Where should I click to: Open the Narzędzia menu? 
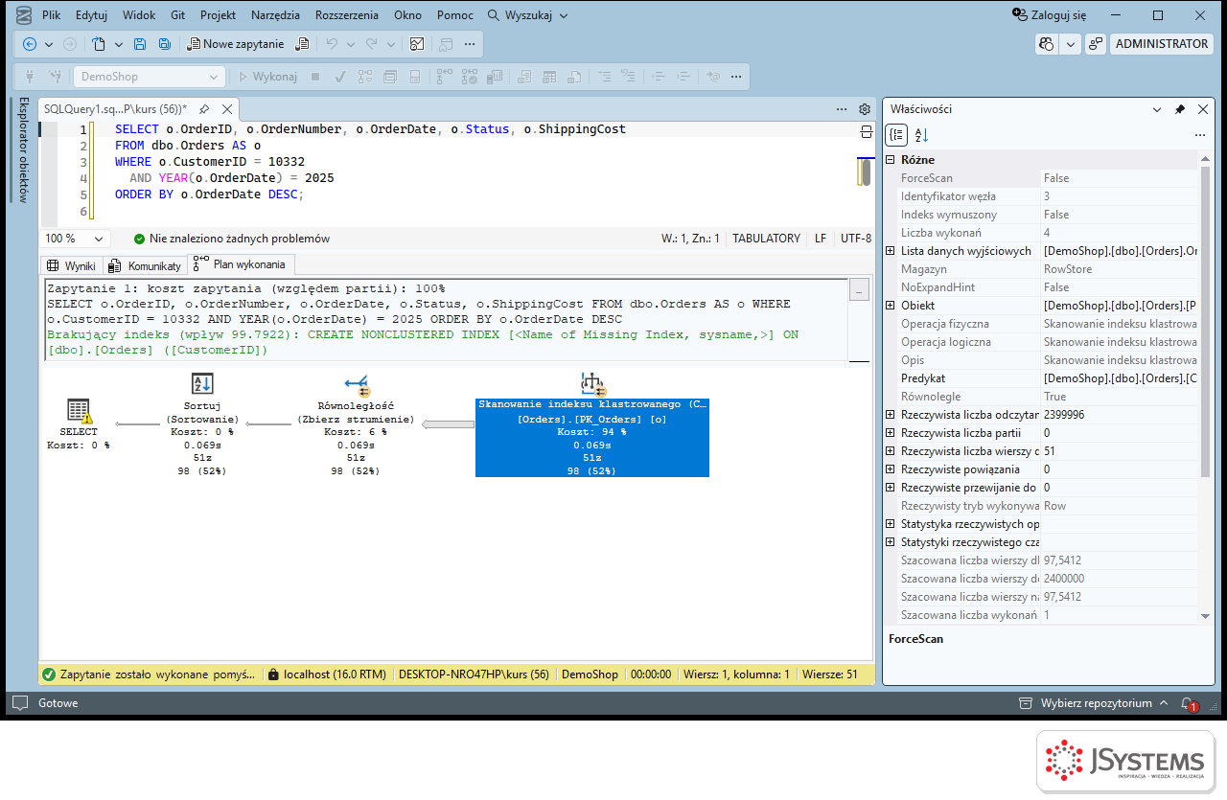pyautogui.click(x=275, y=15)
